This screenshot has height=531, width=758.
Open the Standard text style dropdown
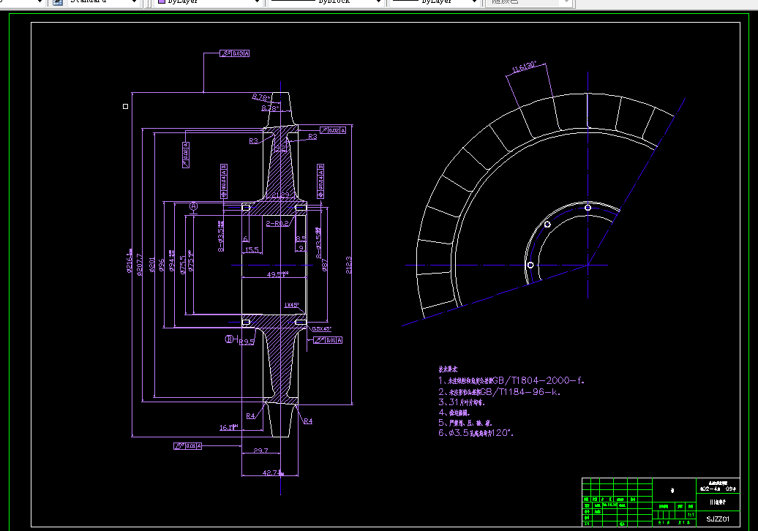(103, 2)
